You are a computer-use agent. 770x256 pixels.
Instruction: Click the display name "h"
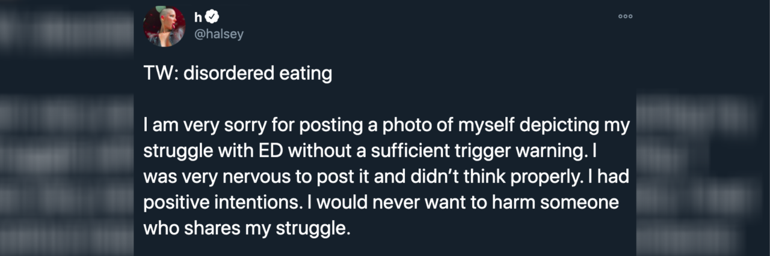198,17
